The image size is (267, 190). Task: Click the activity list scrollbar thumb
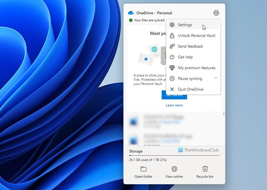(x=224, y=114)
